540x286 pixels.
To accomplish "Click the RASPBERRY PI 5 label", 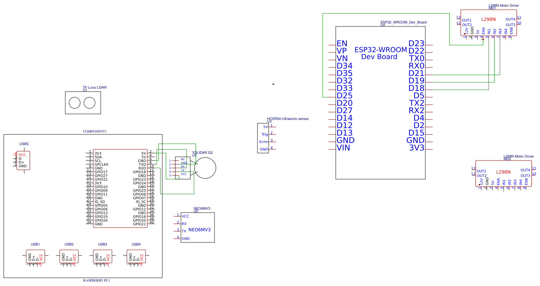I will [96, 280].
